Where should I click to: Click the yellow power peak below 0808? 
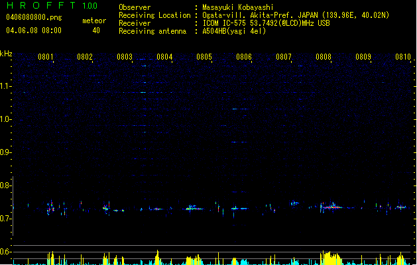tap(330, 258)
